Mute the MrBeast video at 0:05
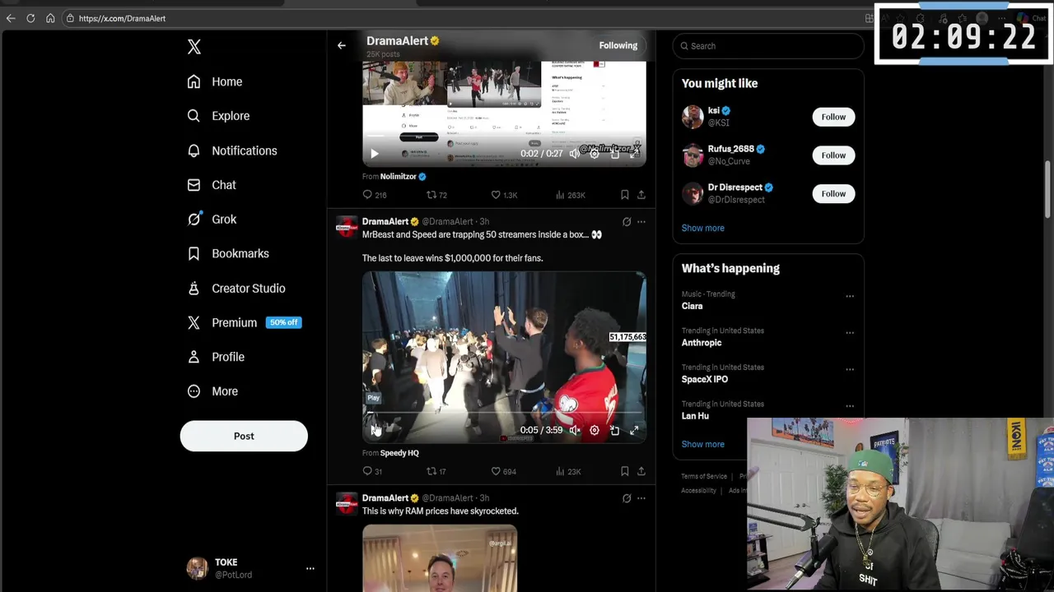The height and width of the screenshot is (592, 1054). tap(575, 430)
